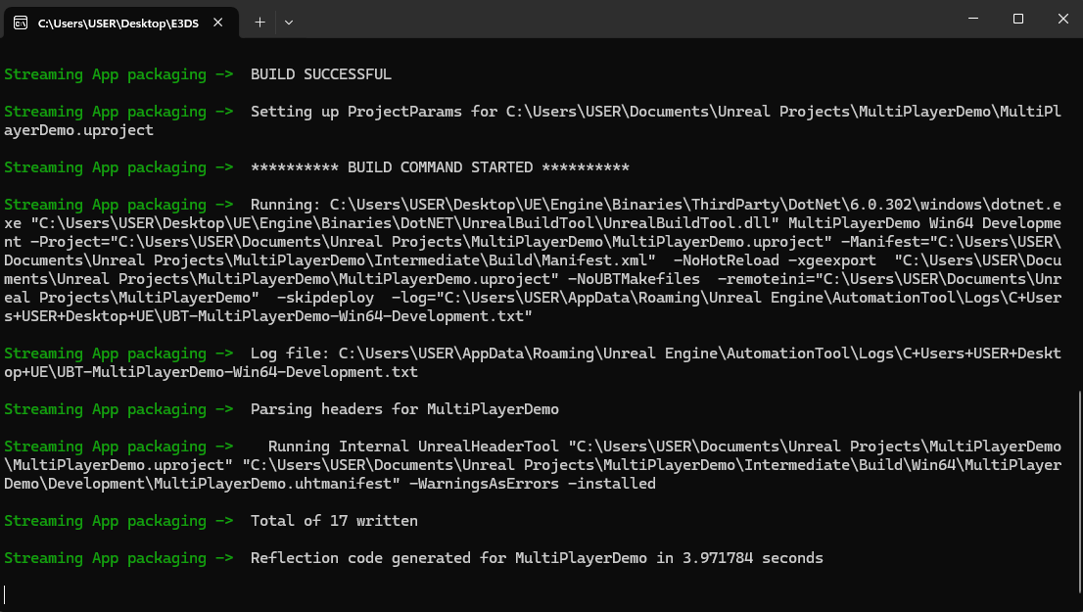
Task: Click the BUILD SUCCESSFUL text
Action: [320, 74]
